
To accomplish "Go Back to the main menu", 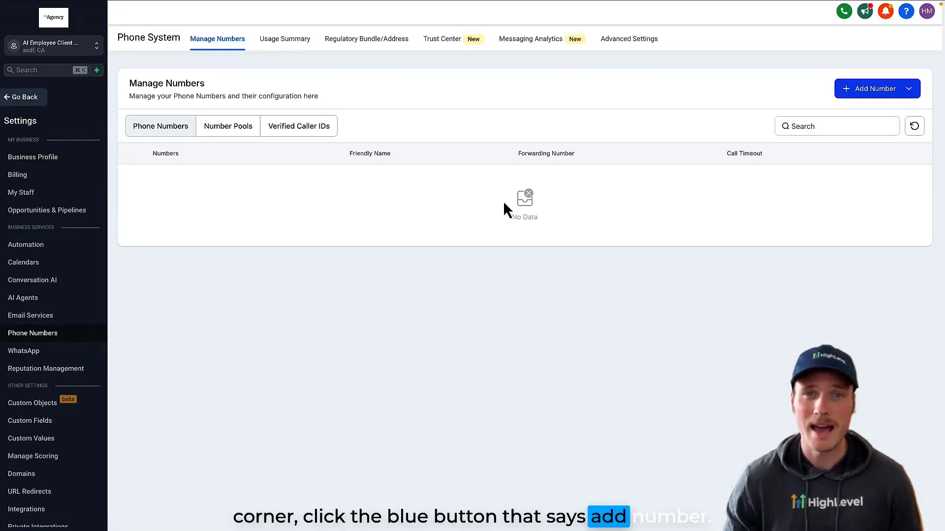I will click(24, 97).
